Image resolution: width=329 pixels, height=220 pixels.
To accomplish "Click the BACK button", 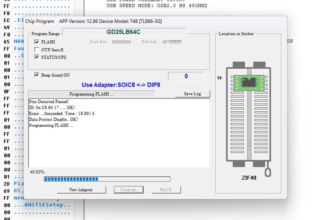I will (166, 190).
